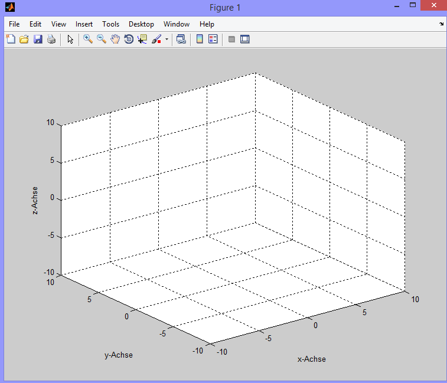Click the x-Achse axis label
This screenshot has width=447, height=383.
tap(311, 359)
